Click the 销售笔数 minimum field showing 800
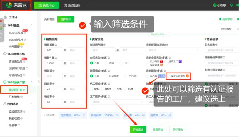The height and width of the screenshot is (137, 239). pyautogui.click(x=54, y=50)
